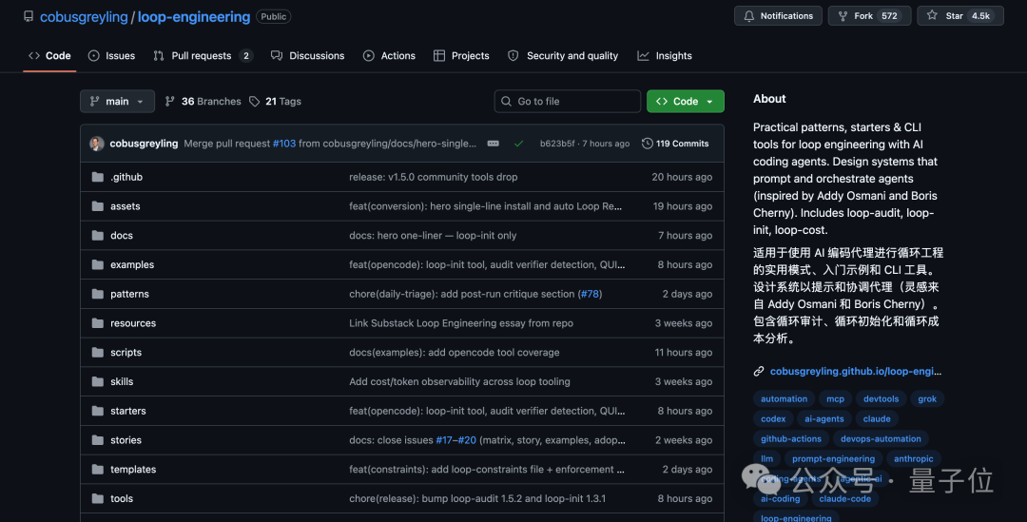Select the codex topic tag
1027x522 pixels.
pyautogui.click(x=773, y=419)
